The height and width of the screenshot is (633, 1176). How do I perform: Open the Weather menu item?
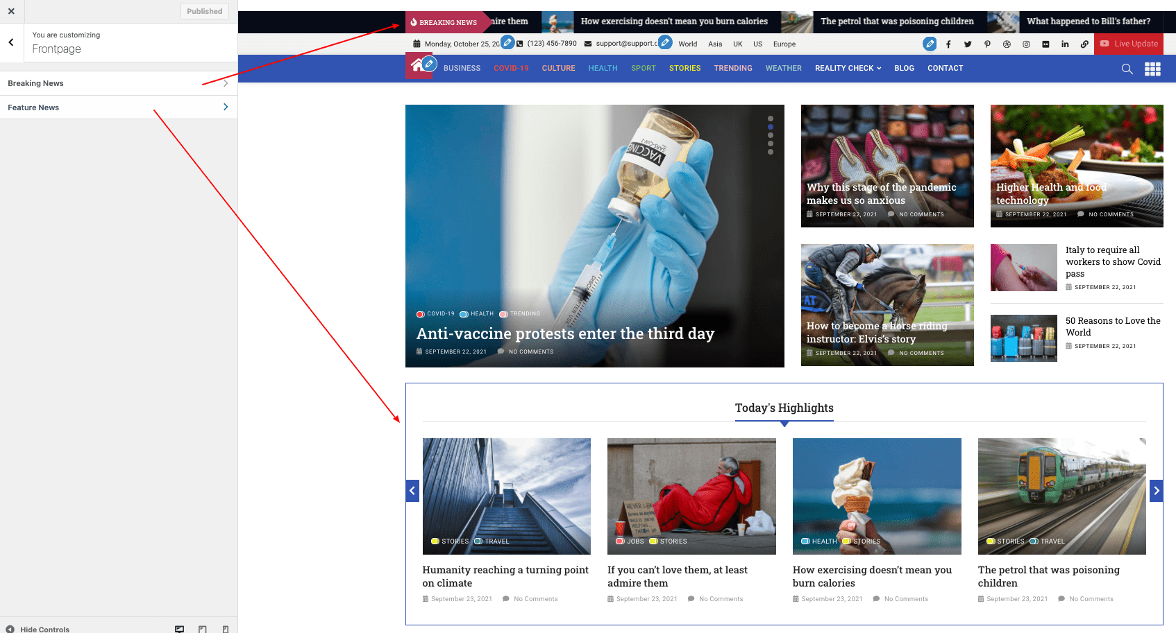click(x=783, y=68)
